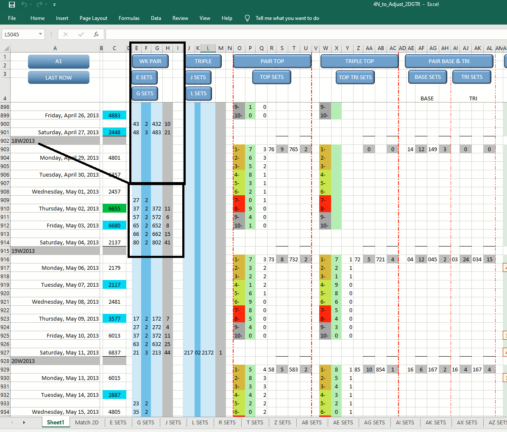The image size is (507, 432).
Task: Open the Customize Quick Access Toolbar menu
Action: tap(54, 5)
